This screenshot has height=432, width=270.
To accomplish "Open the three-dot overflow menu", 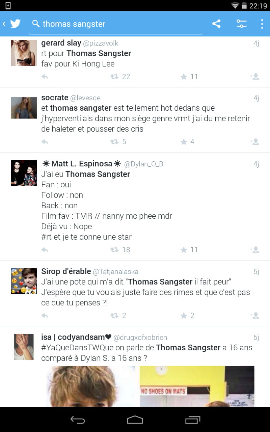I will (262, 24).
